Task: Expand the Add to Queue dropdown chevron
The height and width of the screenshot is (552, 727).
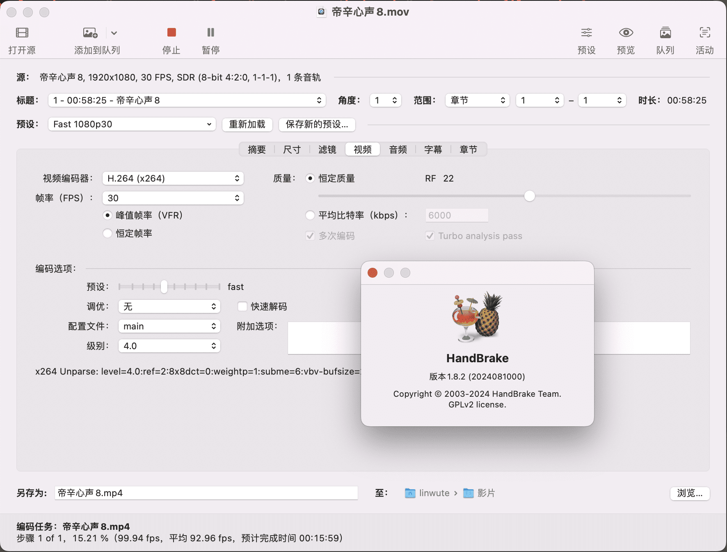Action: pos(114,33)
